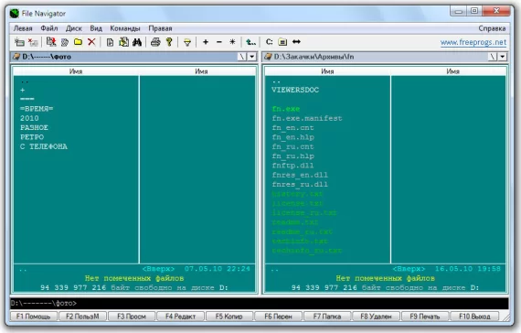Open the Диск menu
The image size is (521, 333).
tap(74, 28)
